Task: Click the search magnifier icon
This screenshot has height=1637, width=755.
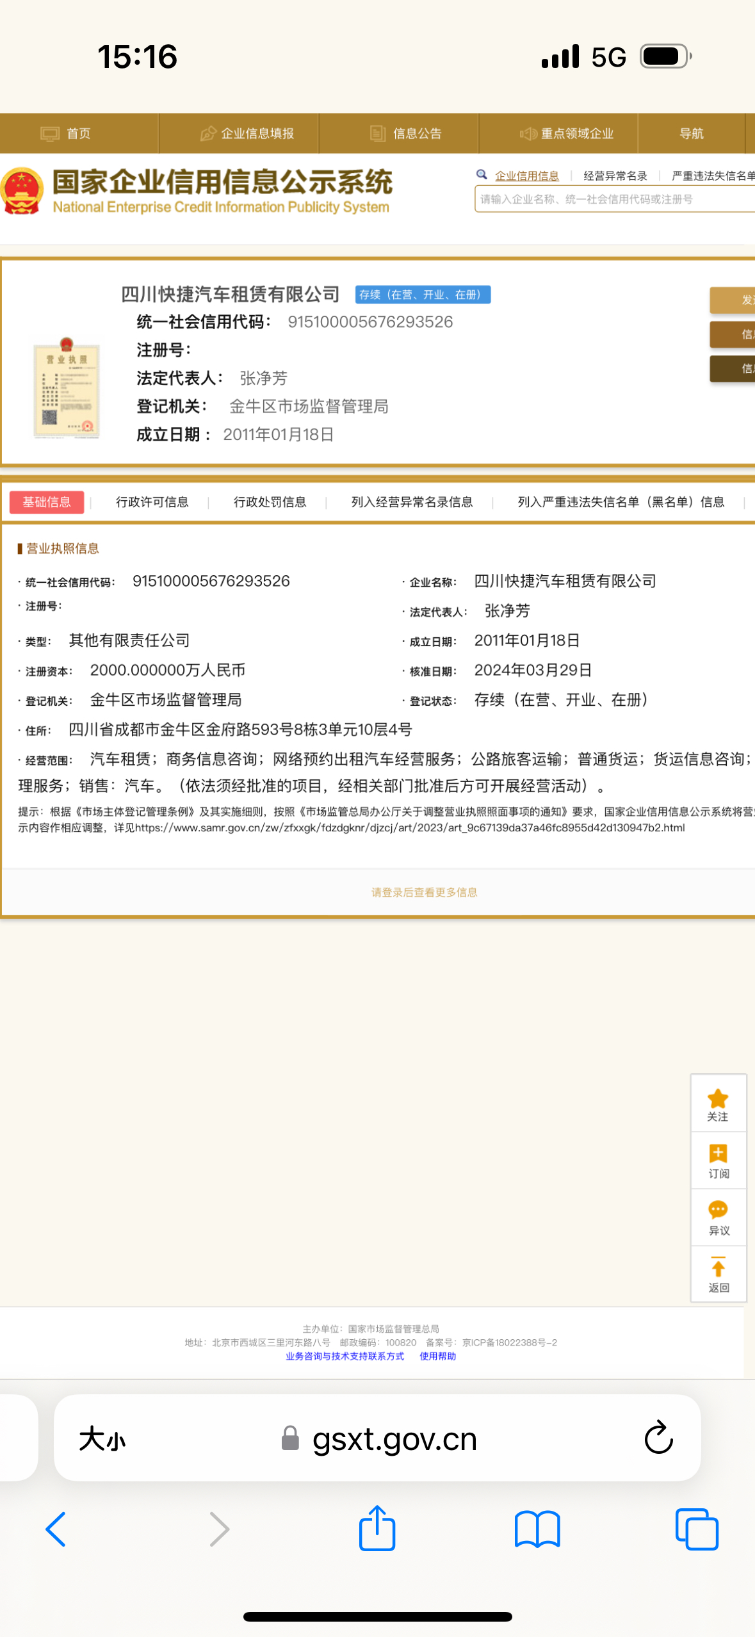Action: pyautogui.click(x=482, y=175)
